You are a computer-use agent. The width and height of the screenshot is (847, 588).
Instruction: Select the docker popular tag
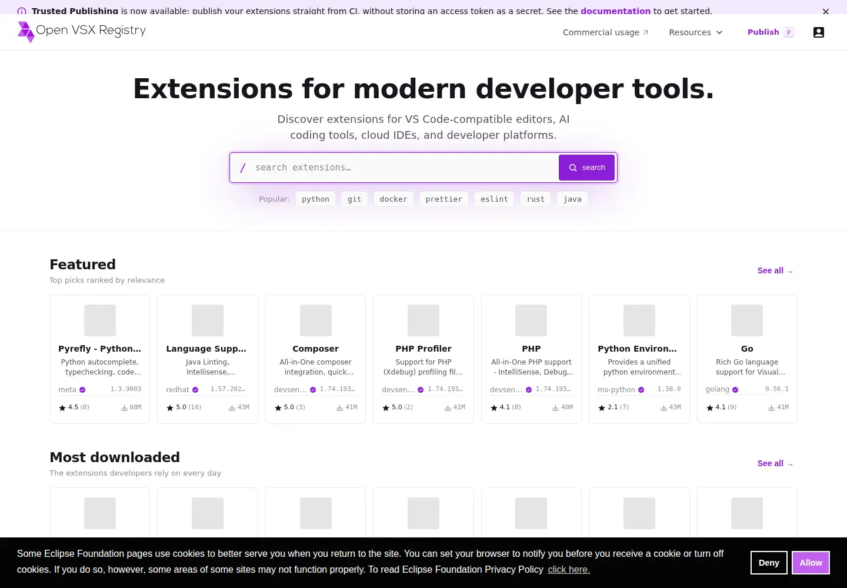coord(394,199)
